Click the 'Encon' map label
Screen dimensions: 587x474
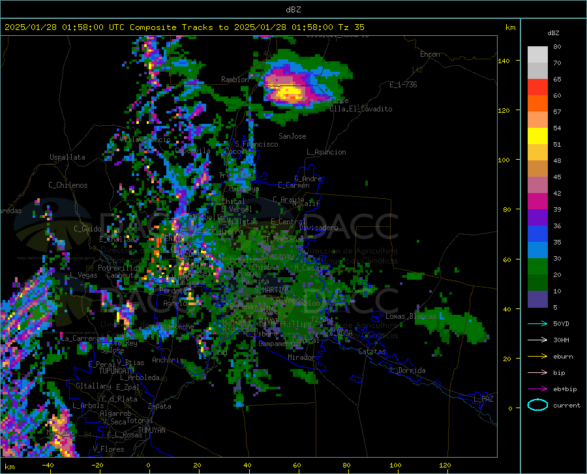tap(430, 54)
